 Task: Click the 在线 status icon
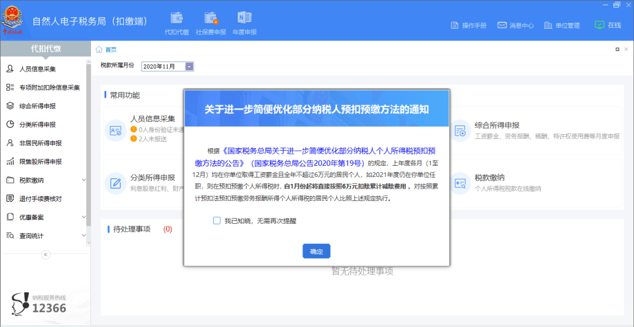point(599,25)
